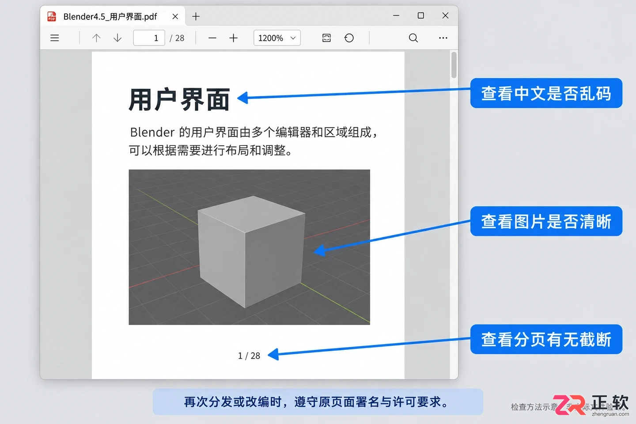
Task: Open the sidebar hamburger menu
Action: point(55,38)
